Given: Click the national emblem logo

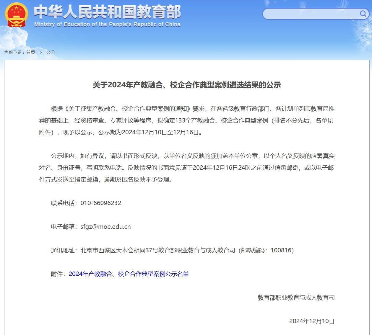Looking at the screenshot, I should 16,15.
